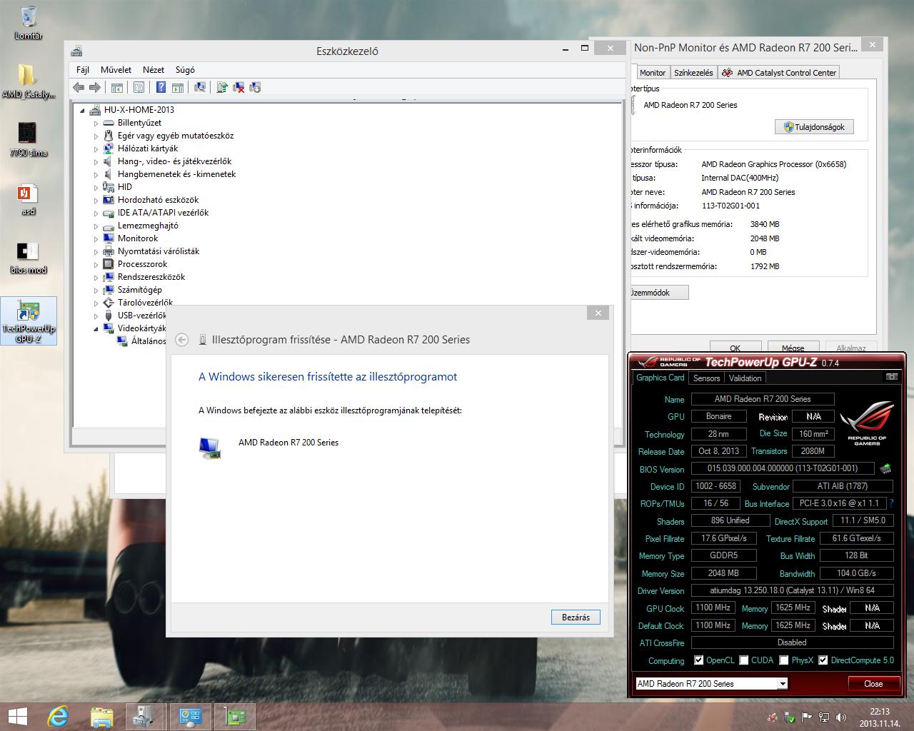
Task: Toggle the PhysX checkbox in GPU-Z
Action: click(783, 660)
